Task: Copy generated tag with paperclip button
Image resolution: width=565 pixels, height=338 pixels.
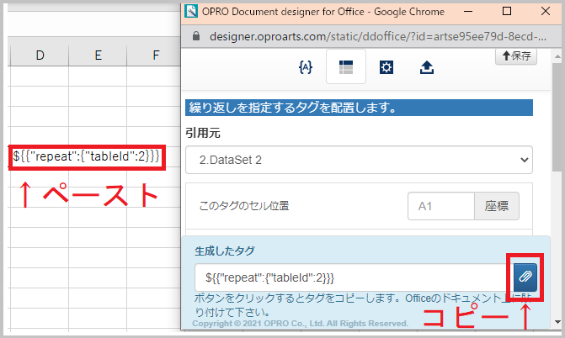Action: point(524,276)
